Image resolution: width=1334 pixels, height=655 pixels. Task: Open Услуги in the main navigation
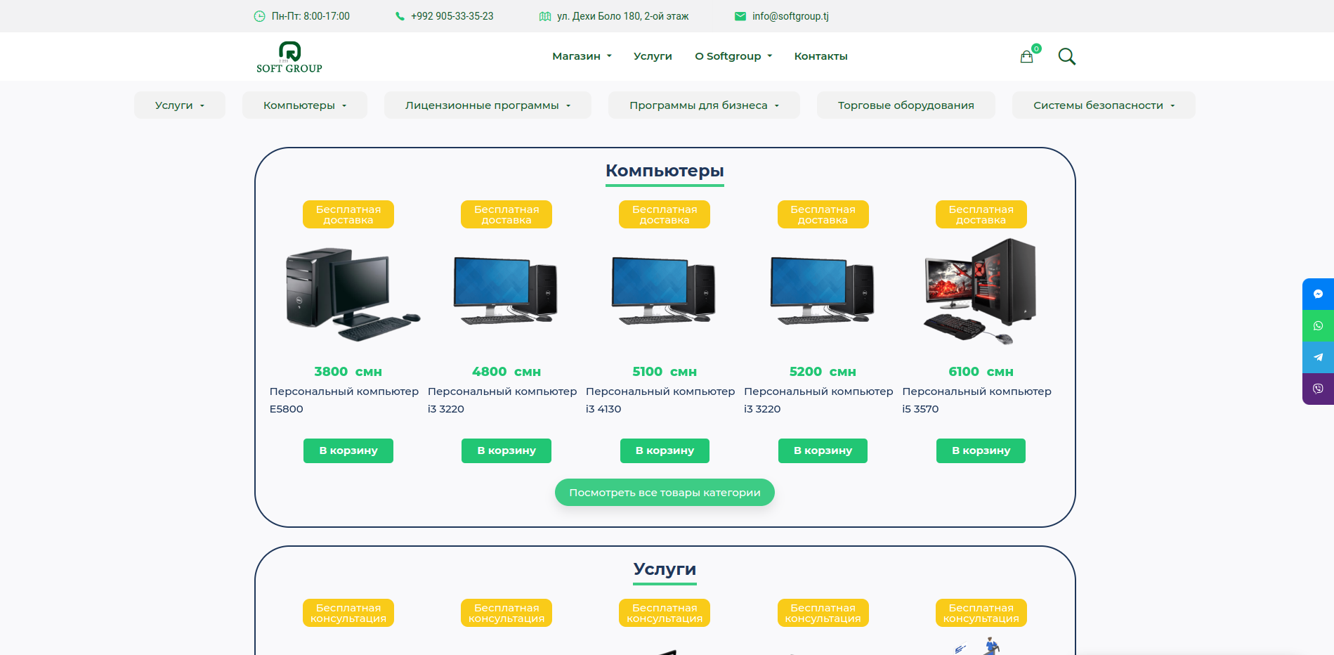click(x=653, y=56)
